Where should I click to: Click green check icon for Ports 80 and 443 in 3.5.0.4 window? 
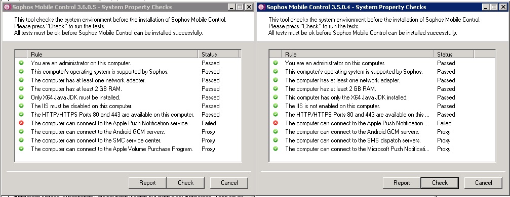coord(276,114)
